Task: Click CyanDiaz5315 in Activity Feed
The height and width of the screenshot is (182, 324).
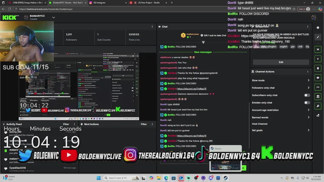Action: click(x=17, y=168)
